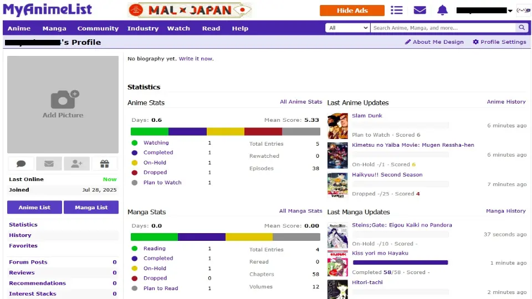Open Steins;Gate: Eigou Kaiki no Pandora link
The image size is (532, 299).
coord(402,225)
